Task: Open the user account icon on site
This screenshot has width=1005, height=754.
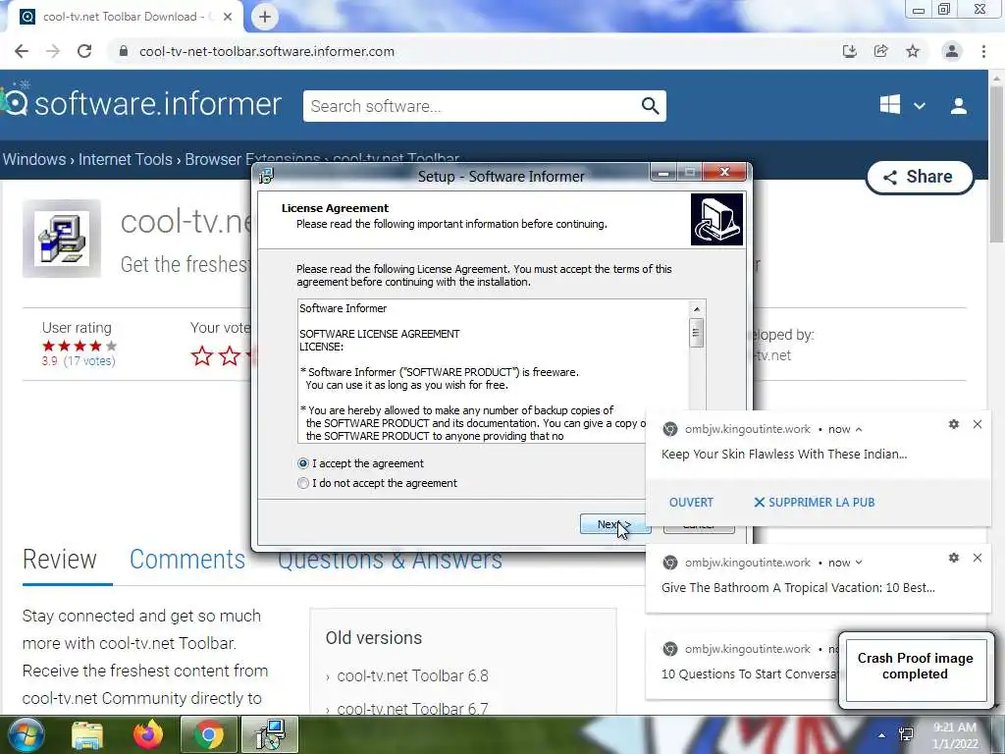Action: (959, 106)
